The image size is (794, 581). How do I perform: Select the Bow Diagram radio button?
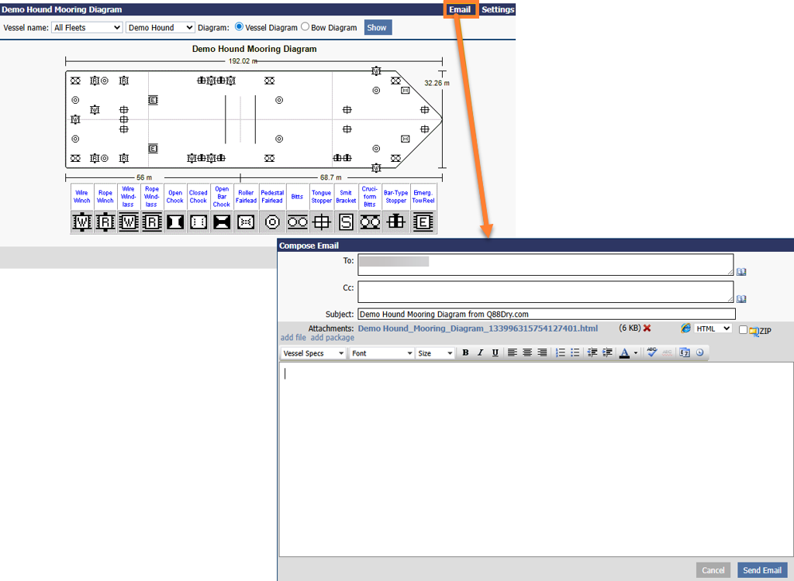pyautogui.click(x=305, y=27)
